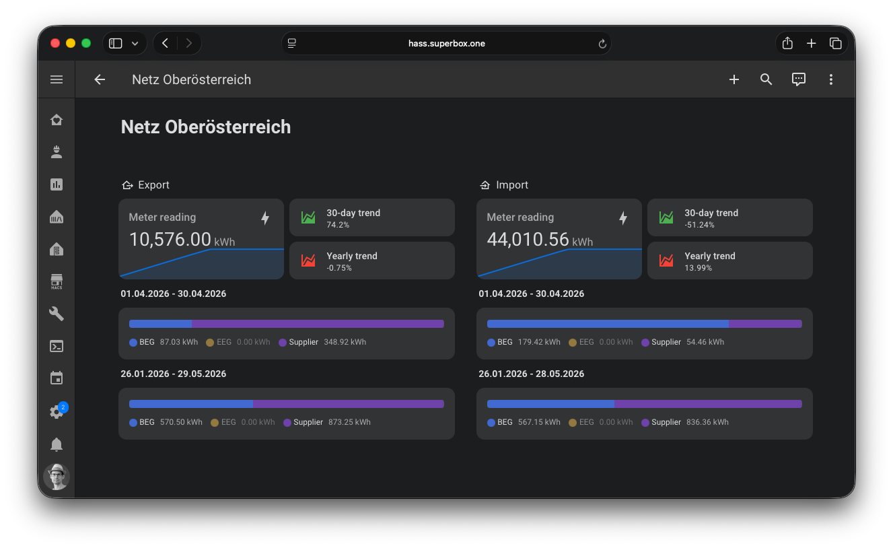Click BEG 179.42 kWh legend entry
Image resolution: width=893 pixels, height=548 pixels.
524,342
